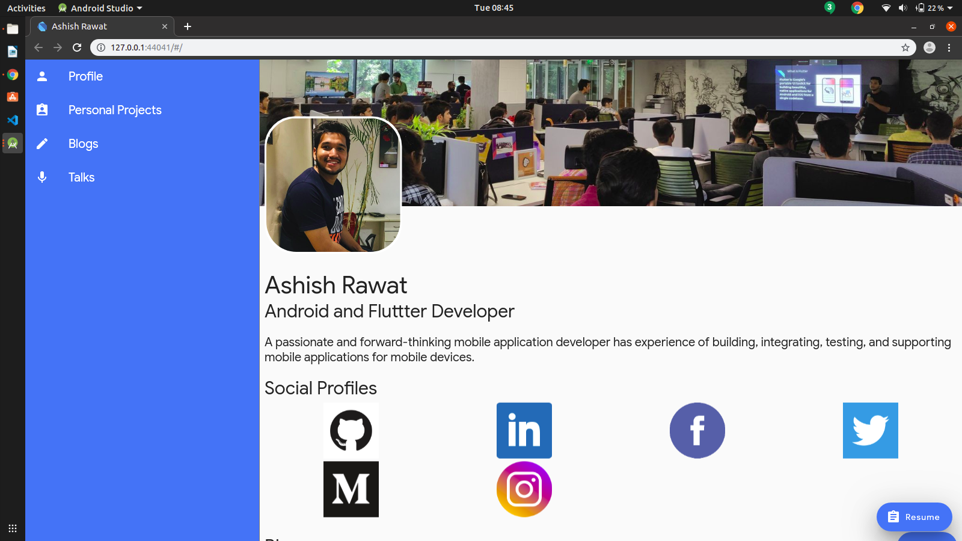Viewport: 962px width, 541px height.
Task: Open the GitHub social profile icon
Action: tap(351, 430)
